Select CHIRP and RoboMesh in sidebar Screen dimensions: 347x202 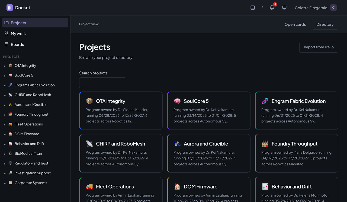pos(33,95)
